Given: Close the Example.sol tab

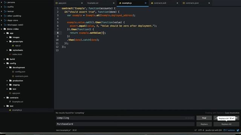Looking at the screenshot, I should tap(114, 3).
